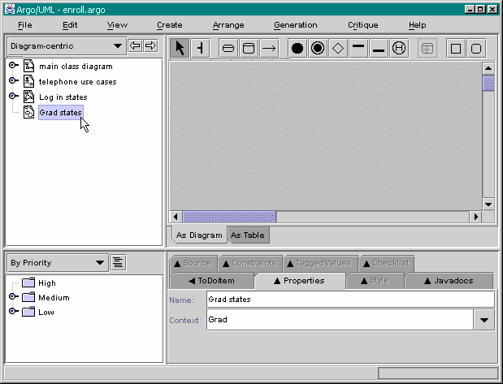Open the Help menu
Viewport: 503px width, 384px height.
tap(417, 25)
